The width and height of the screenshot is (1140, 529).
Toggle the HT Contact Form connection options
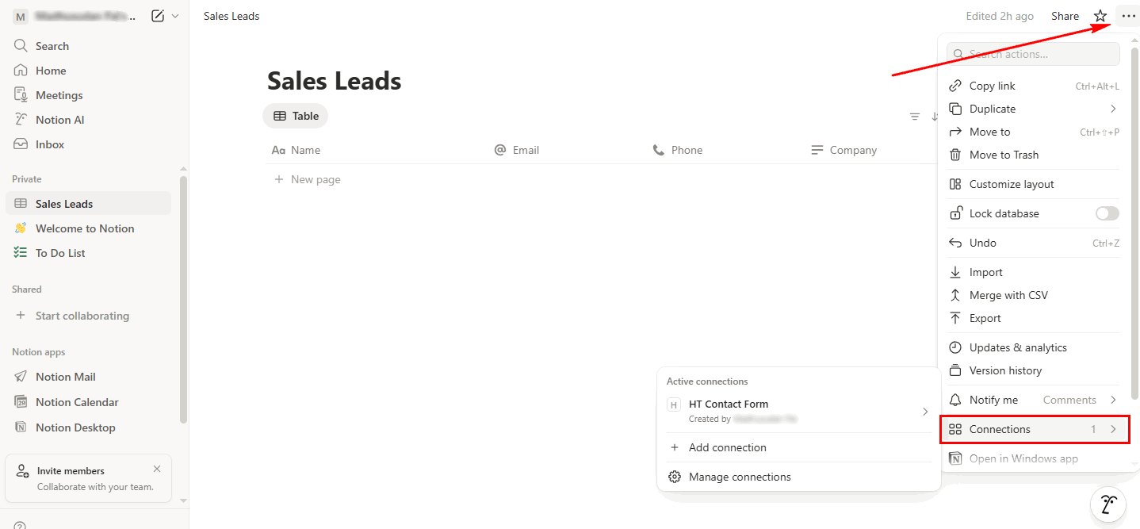[924, 411]
